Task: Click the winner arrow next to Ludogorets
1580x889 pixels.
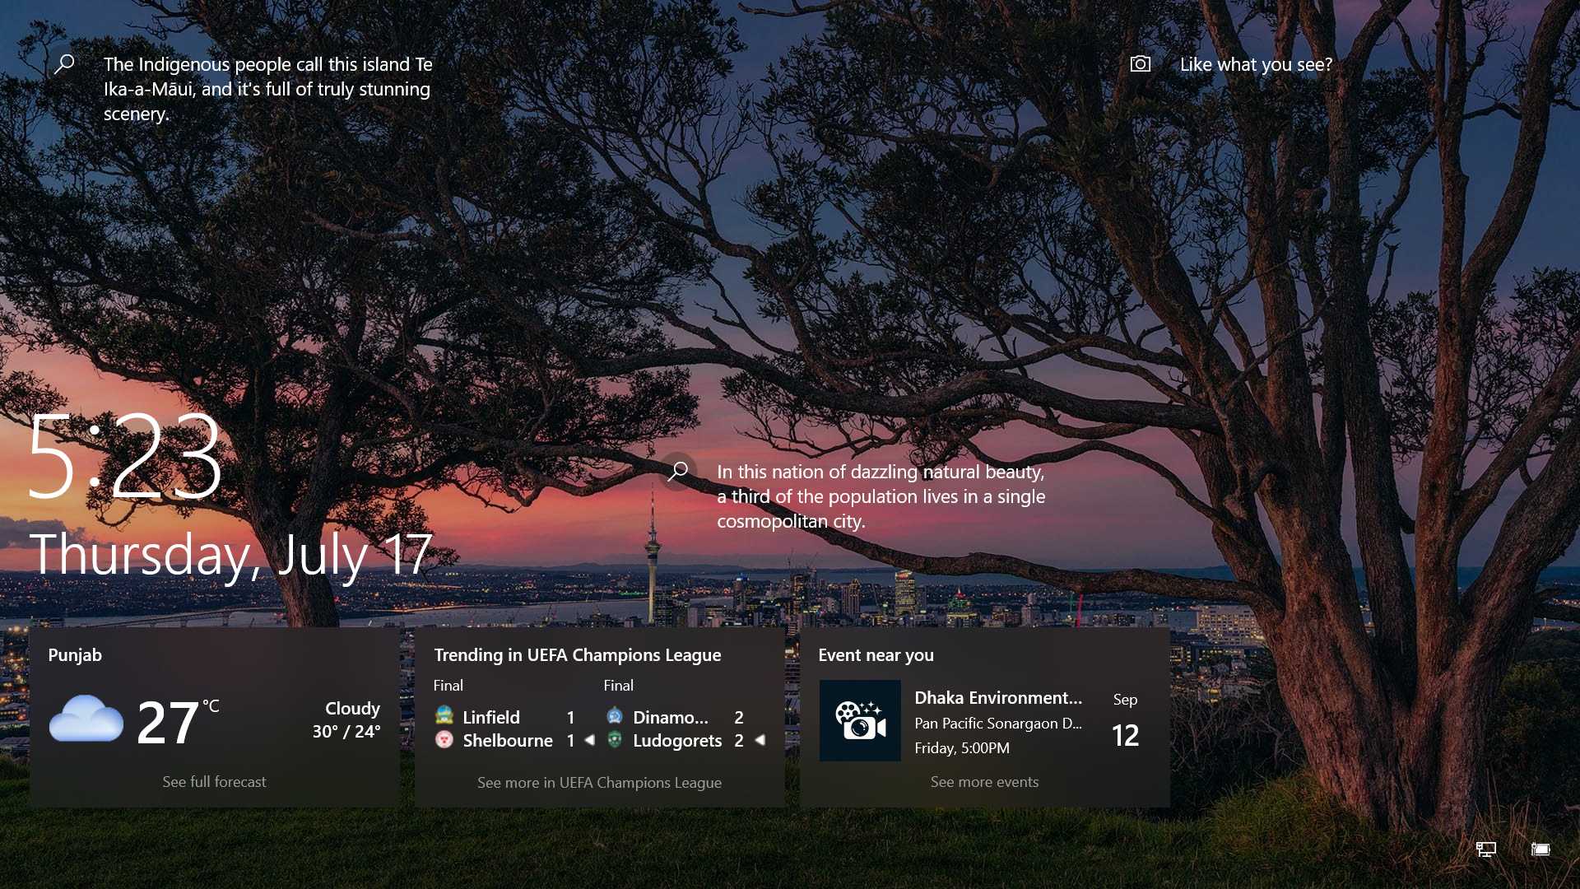Action: 760,740
